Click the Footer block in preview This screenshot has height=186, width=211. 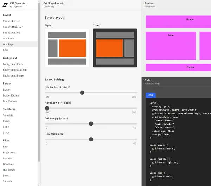(x=178, y=67)
